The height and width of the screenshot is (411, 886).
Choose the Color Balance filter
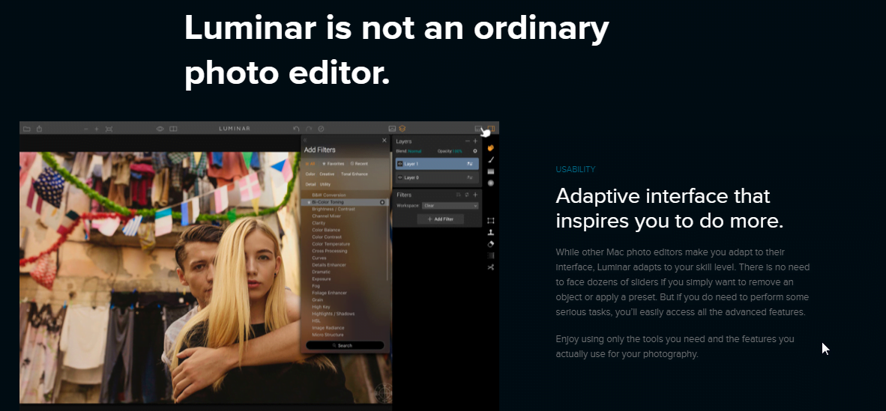326,230
